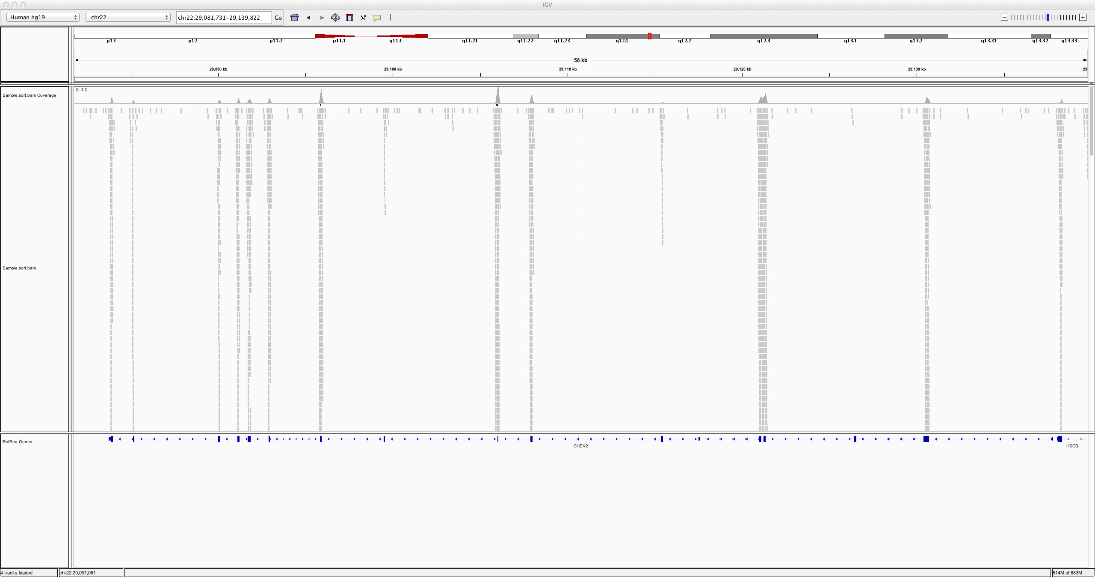The width and height of the screenshot is (1095, 577).
Task: Select the Sample.sort.bam Coverage track name
Action: pyautogui.click(x=29, y=95)
